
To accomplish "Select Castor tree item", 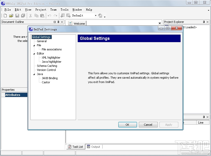I will (x=46, y=82).
